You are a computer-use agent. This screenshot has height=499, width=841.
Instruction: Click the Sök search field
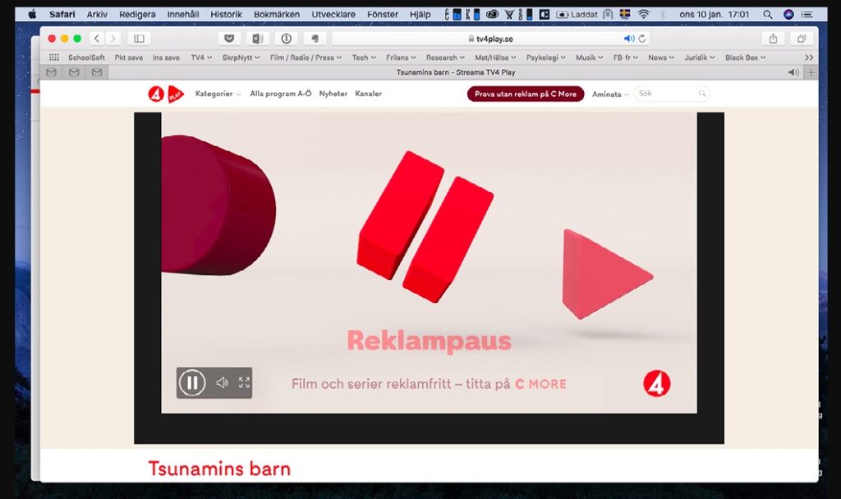(x=672, y=94)
